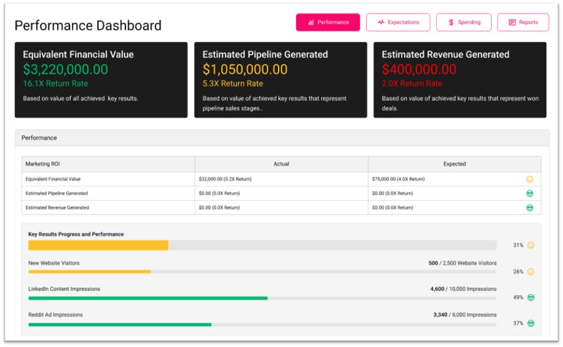The height and width of the screenshot is (347, 563).
Task: Select the Estimated Pipeline Generated summary card
Action: coord(280,80)
